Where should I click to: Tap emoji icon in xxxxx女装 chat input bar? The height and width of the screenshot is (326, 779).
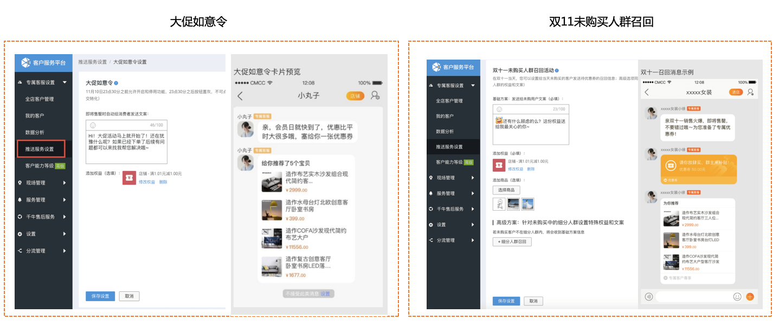[x=737, y=297]
